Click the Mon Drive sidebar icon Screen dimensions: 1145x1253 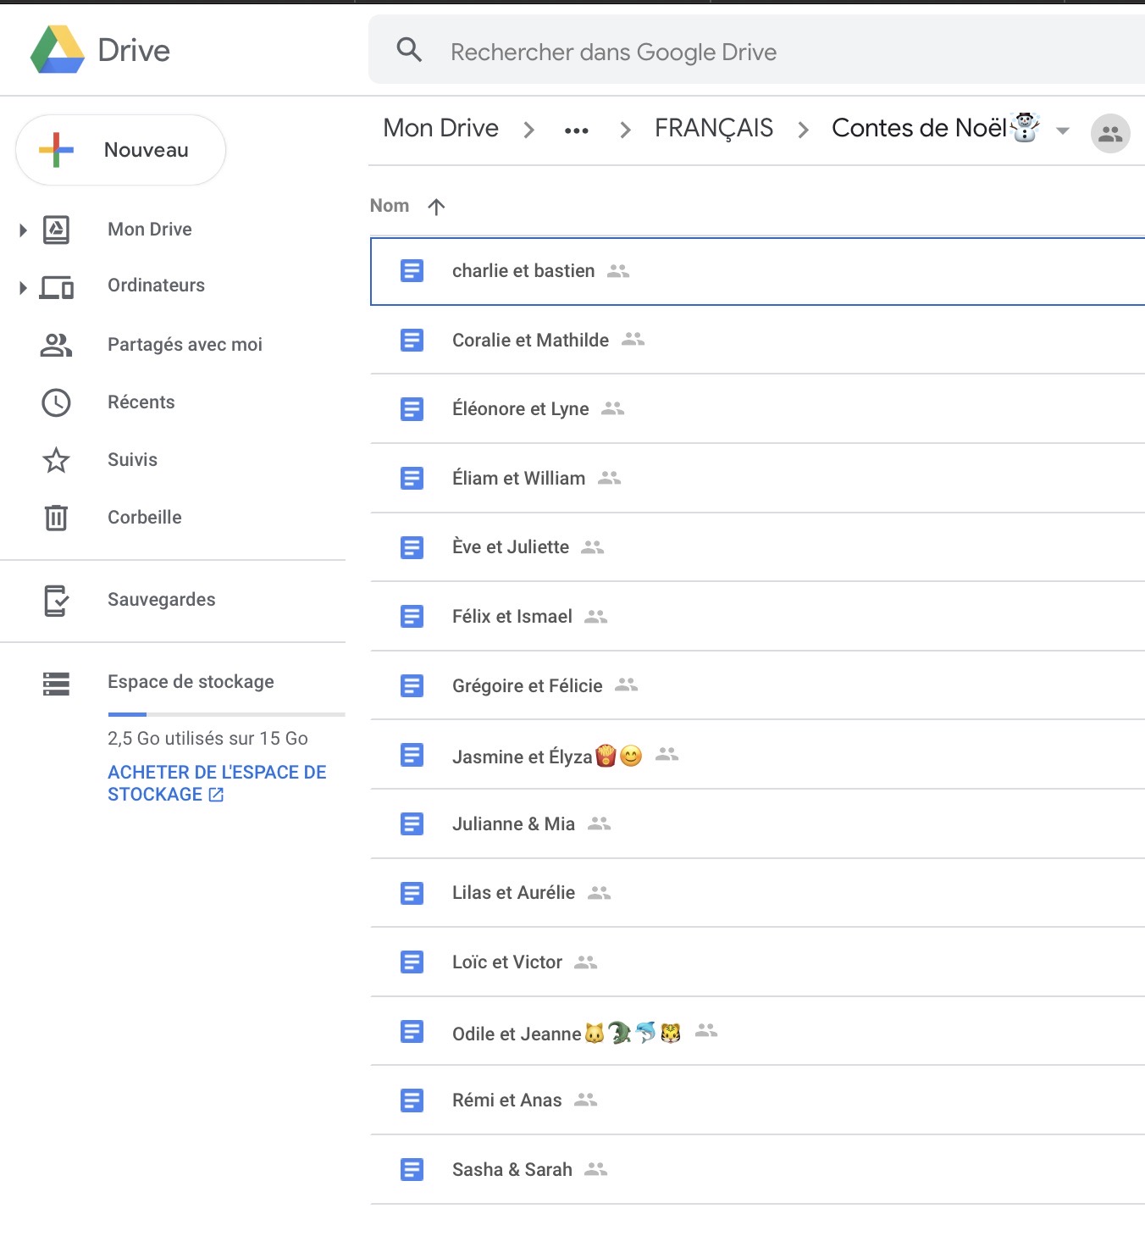pyautogui.click(x=56, y=230)
